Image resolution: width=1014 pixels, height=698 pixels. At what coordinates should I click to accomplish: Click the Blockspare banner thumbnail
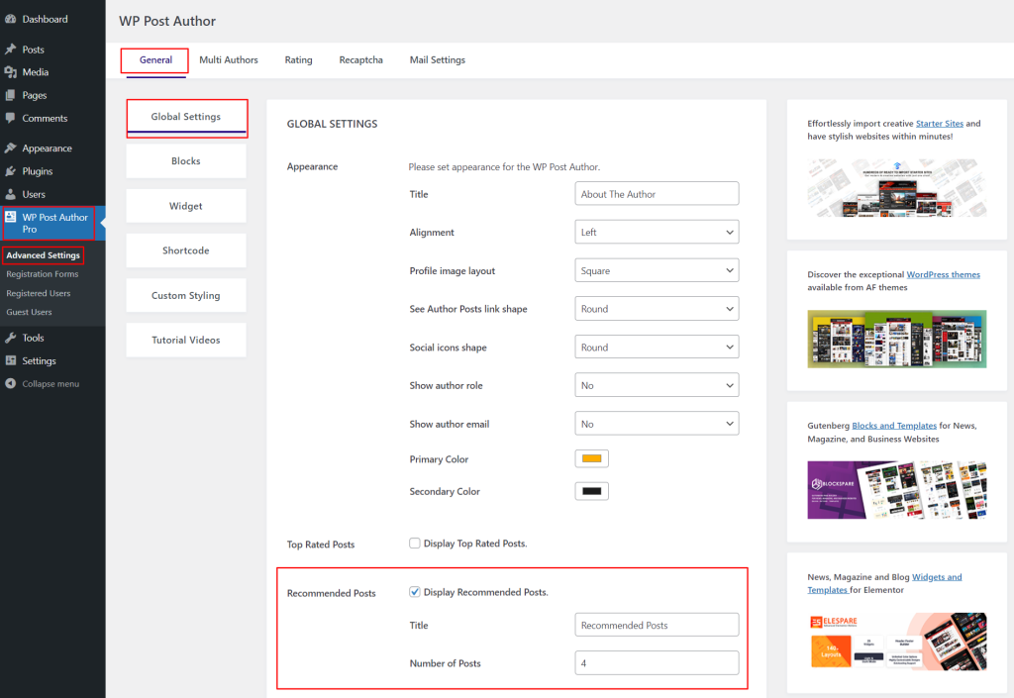coord(897,490)
